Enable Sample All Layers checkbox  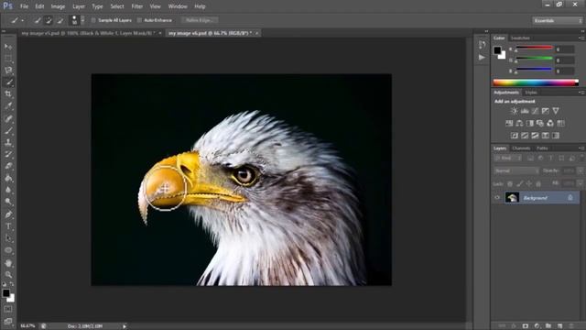point(93,20)
